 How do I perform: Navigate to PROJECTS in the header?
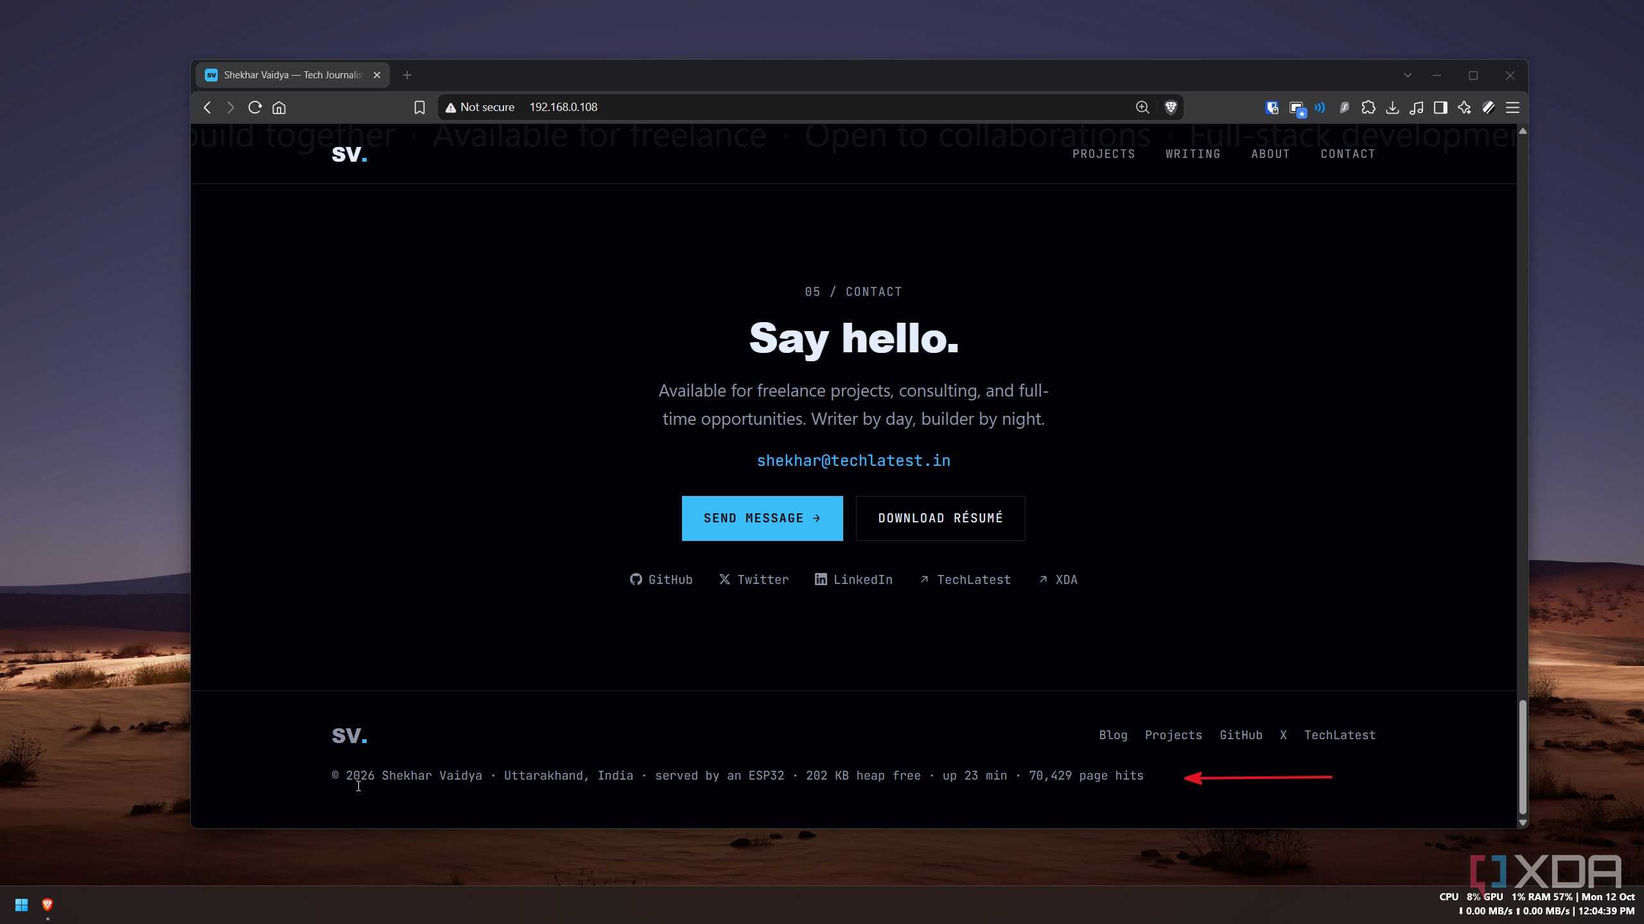click(1103, 154)
